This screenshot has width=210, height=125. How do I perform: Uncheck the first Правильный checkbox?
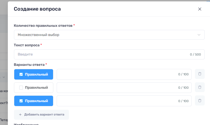[21, 74]
